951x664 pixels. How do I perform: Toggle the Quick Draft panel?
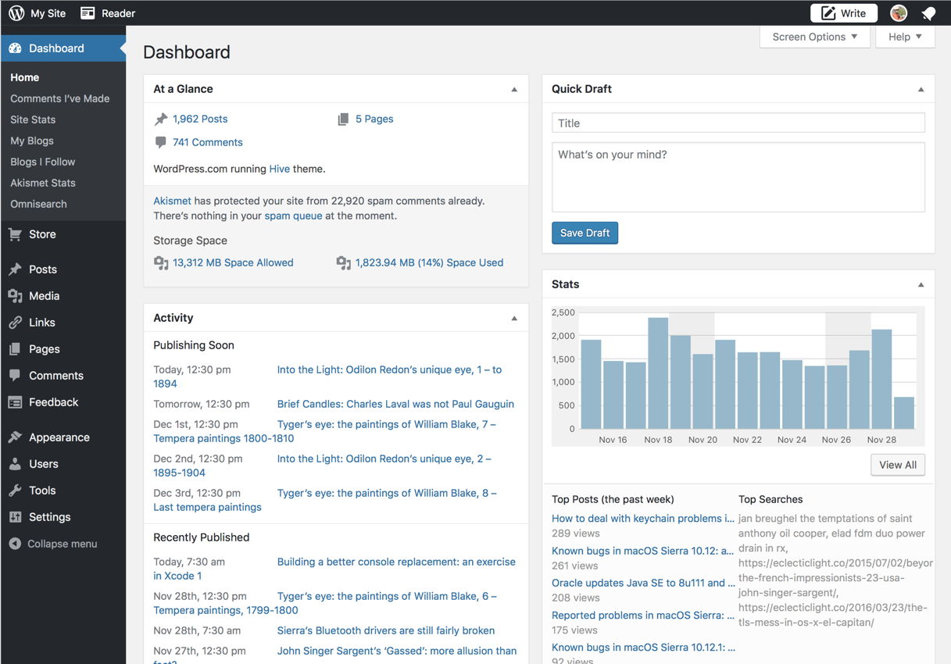921,90
